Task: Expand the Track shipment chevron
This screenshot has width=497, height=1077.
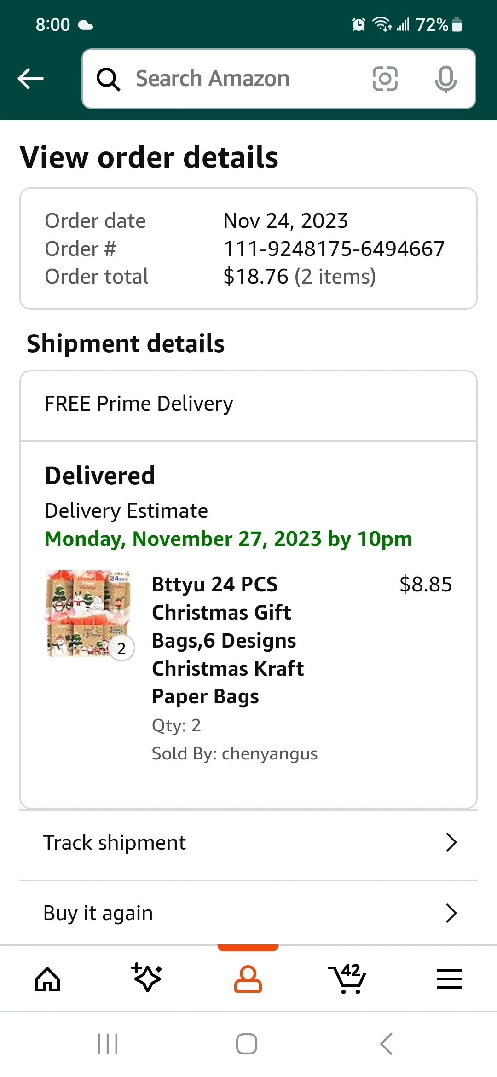Action: pos(451,843)
